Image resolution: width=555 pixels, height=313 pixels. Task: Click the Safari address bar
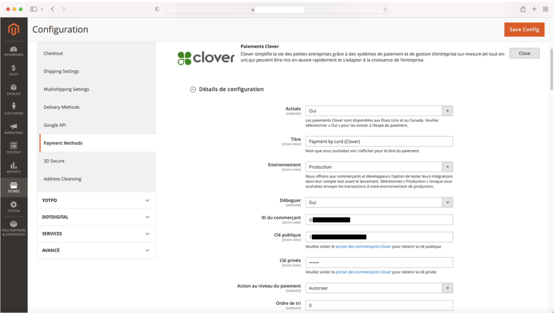[277, 10]
